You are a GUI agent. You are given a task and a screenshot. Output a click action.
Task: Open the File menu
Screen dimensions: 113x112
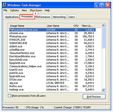point(5,10)
